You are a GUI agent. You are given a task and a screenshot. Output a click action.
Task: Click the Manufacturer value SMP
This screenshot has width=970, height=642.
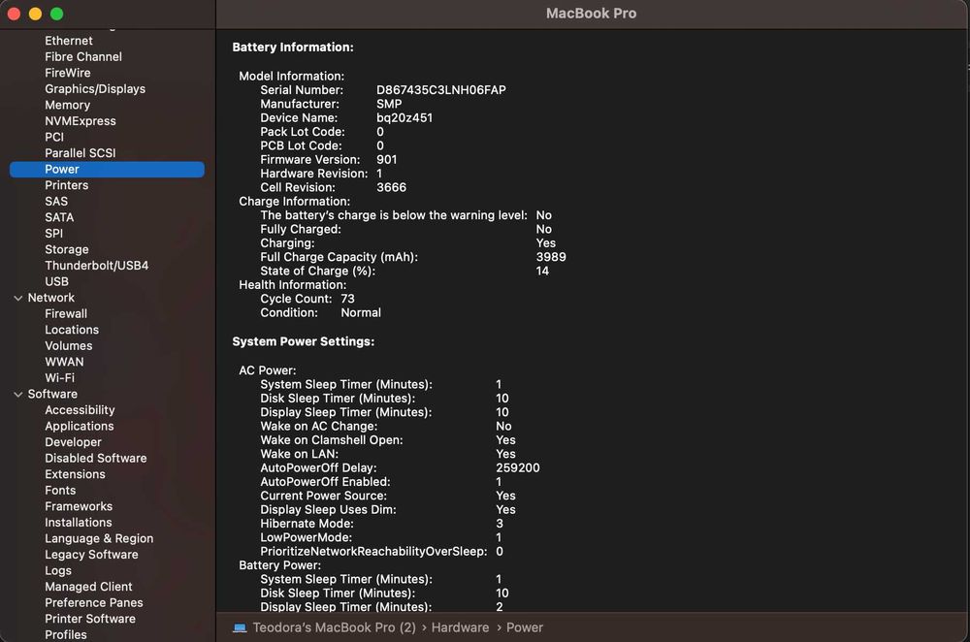[x=389, y=105]
